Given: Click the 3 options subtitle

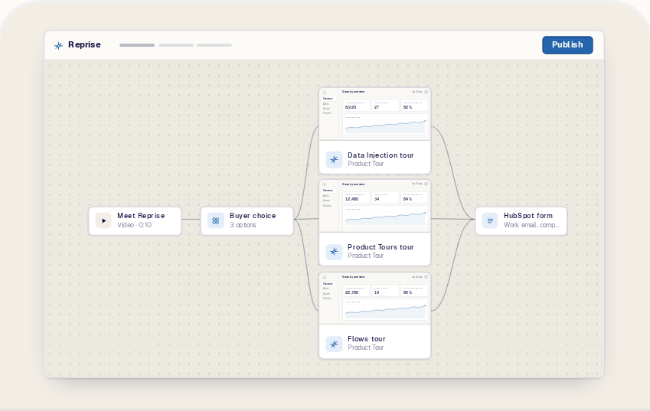Looking at the screenshot, I should pos(243,225).
